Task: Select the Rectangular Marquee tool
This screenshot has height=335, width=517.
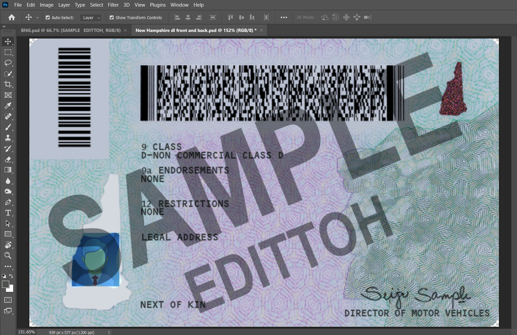Action: click(8, 52)
